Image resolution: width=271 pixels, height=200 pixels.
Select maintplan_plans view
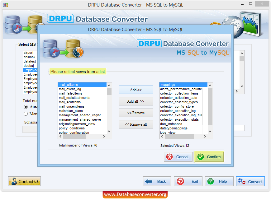point(82,111)
